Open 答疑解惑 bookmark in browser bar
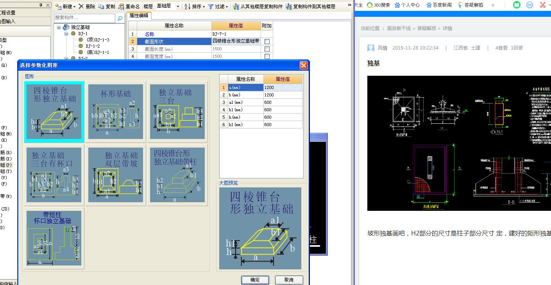Screen dimensions: 551x285 click(x=470, y=5)
